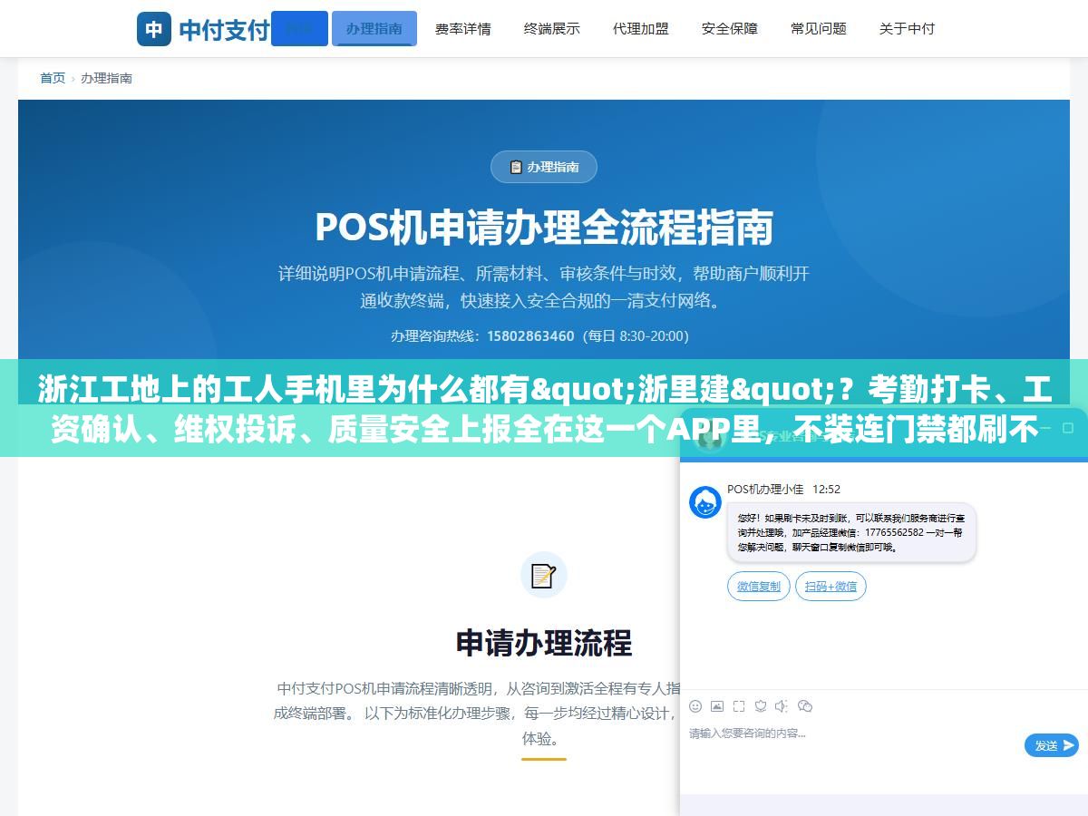Click the 中付支付 logo icon
Screen dimensions: 1088x816
154,29
